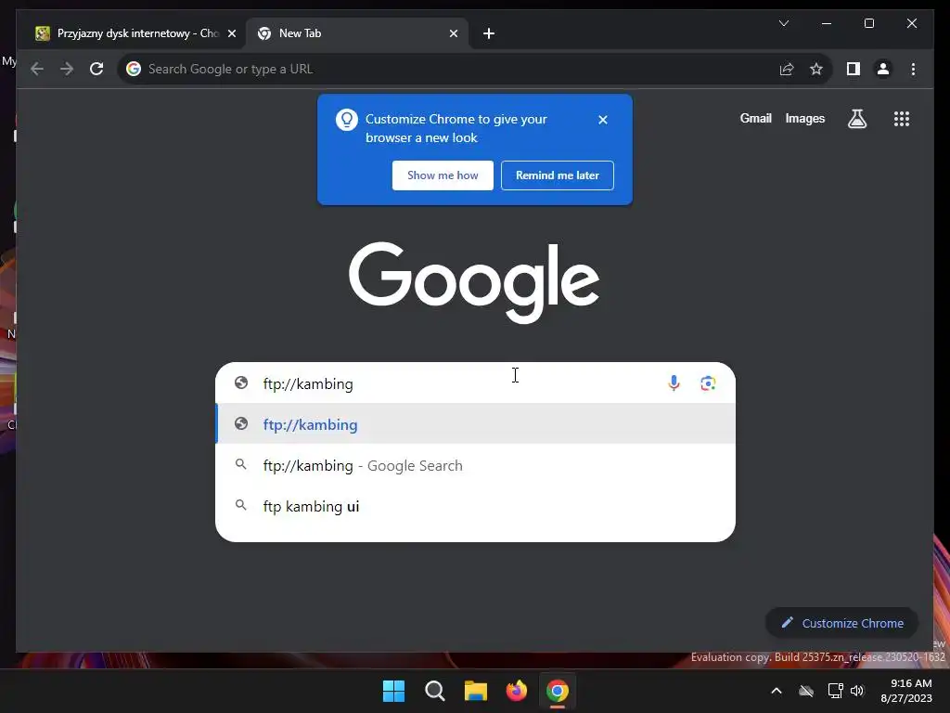The height and width of the screenshot is (713, 950).
Task: Open the clock showing 9:16 AM
Action: tap(906, 691)
